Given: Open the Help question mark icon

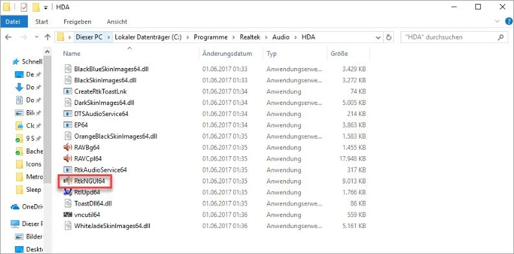Looking at the screenshot, I should 508,21.
